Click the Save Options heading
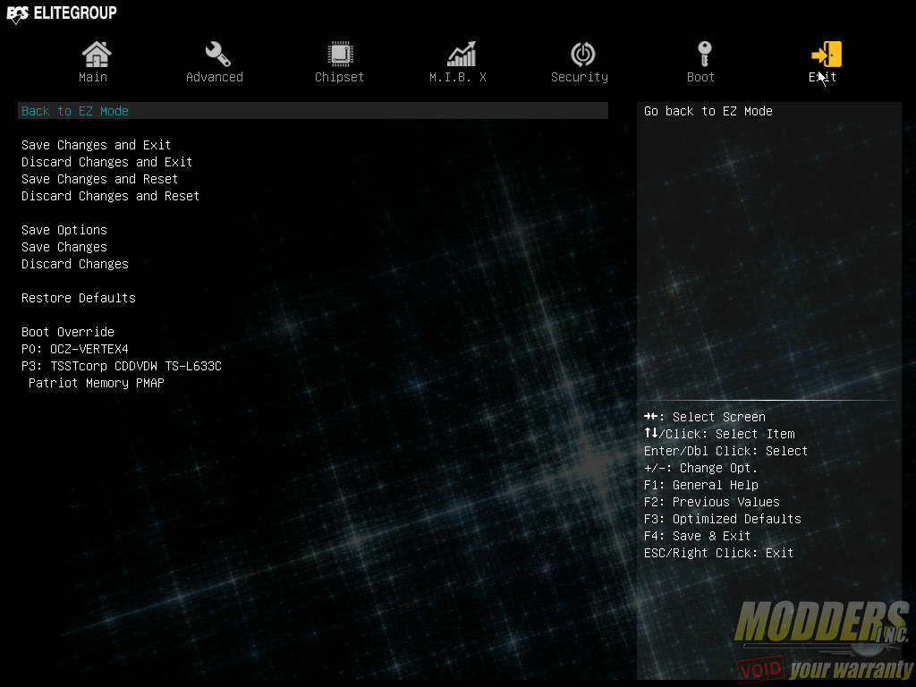The image size is (916, 687). click(x=64, y=230)
